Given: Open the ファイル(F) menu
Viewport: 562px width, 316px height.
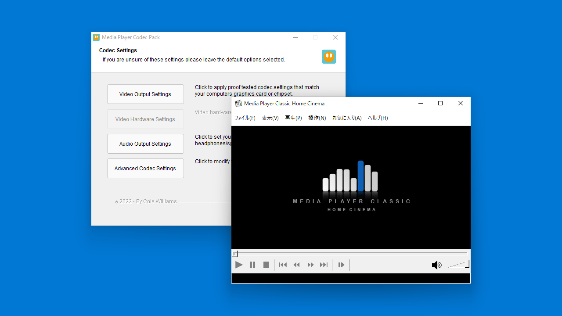Looking at the screenshot, I should pos(245,118).
